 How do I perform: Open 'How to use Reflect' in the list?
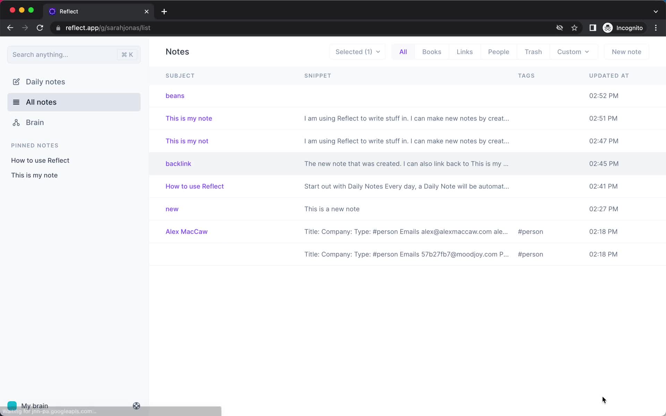(195, 186)
